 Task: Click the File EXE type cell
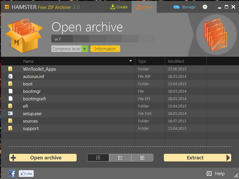coord(145,114)
